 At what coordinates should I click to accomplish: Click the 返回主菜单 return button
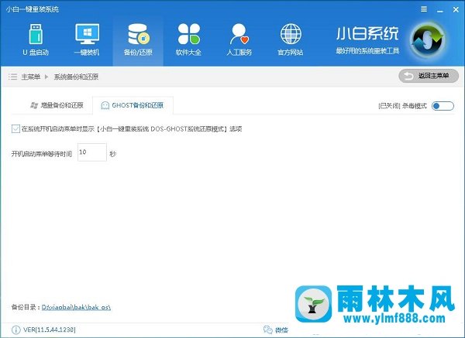click(429, 76)
